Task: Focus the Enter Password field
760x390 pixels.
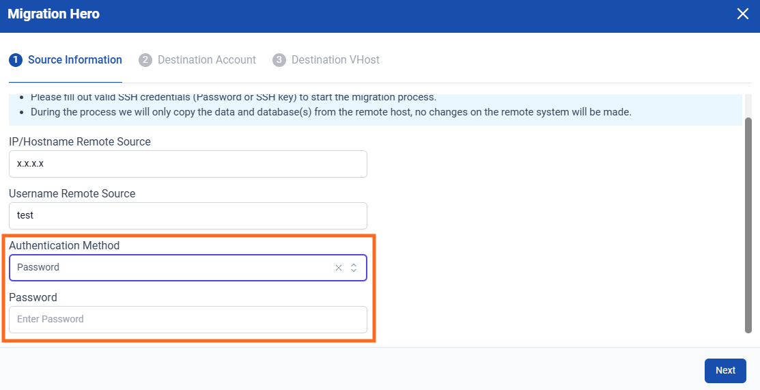Action: [x=188, y=320]
